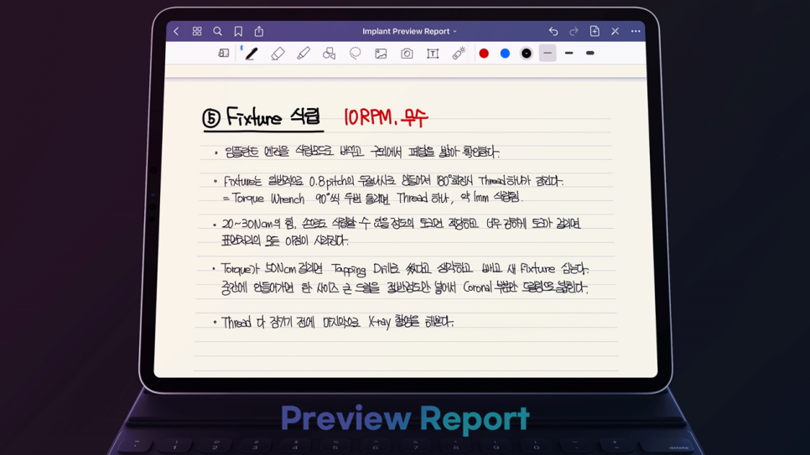Open the page thumbnails grid view
The image size is (810, 455).
point(197,32)
